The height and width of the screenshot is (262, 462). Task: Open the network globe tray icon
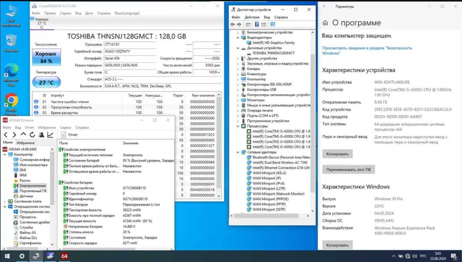click(x=408, y=256)
